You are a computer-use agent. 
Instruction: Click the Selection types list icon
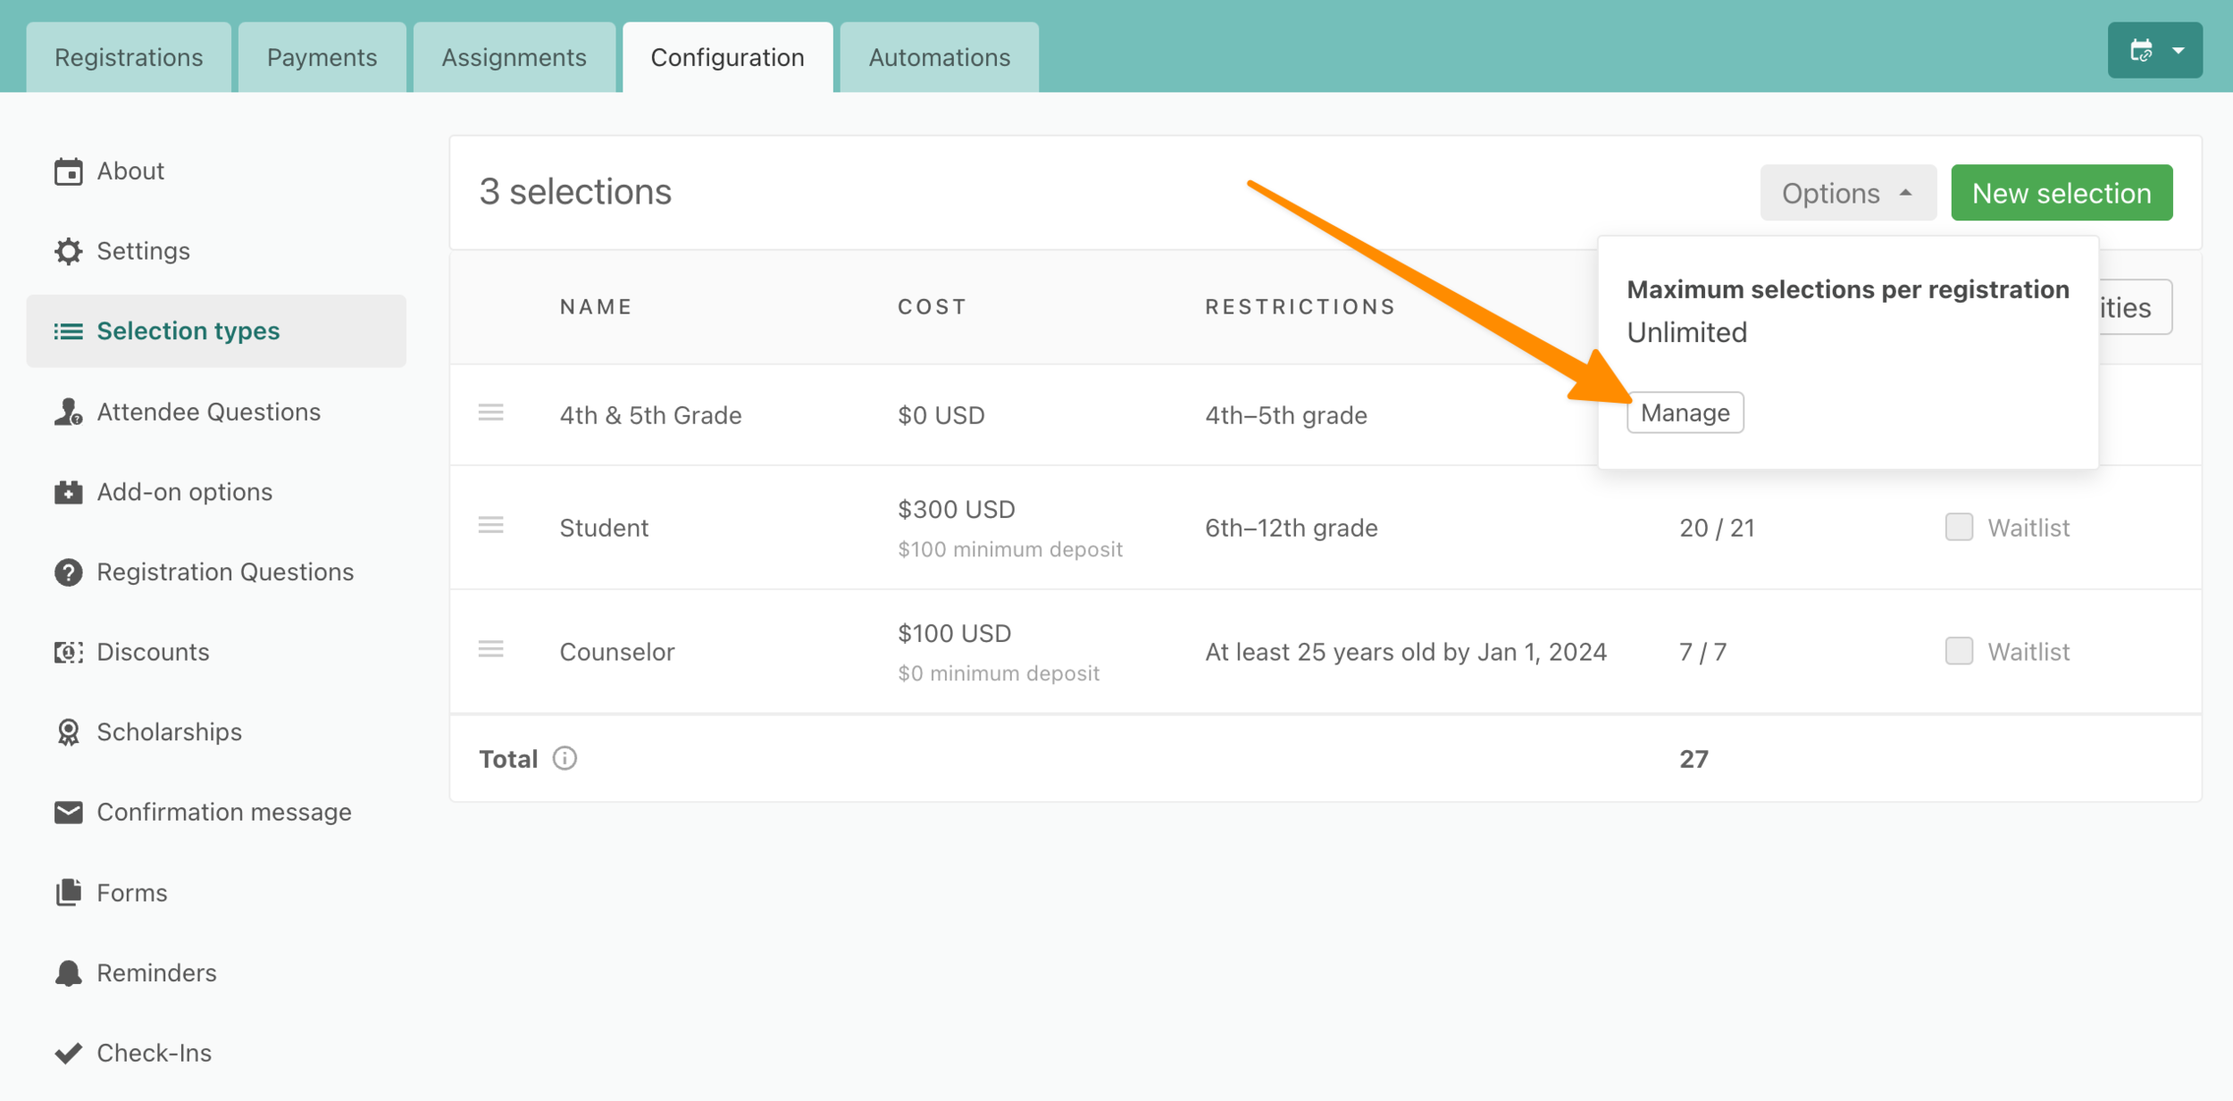68,331
